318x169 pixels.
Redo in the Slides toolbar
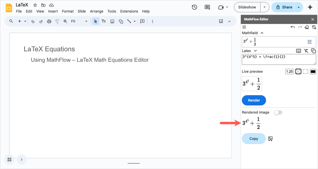tap(41, 22)
